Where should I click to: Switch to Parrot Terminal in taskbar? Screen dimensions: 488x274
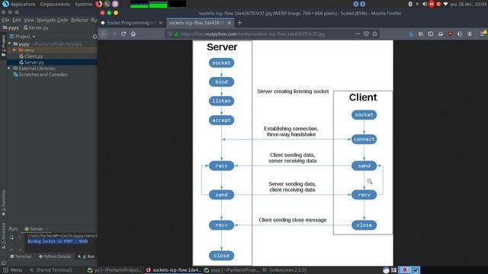(x=51, y=270)
